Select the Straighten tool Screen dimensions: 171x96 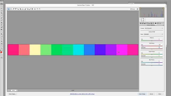pyautogui.click(x=23, y=9)
